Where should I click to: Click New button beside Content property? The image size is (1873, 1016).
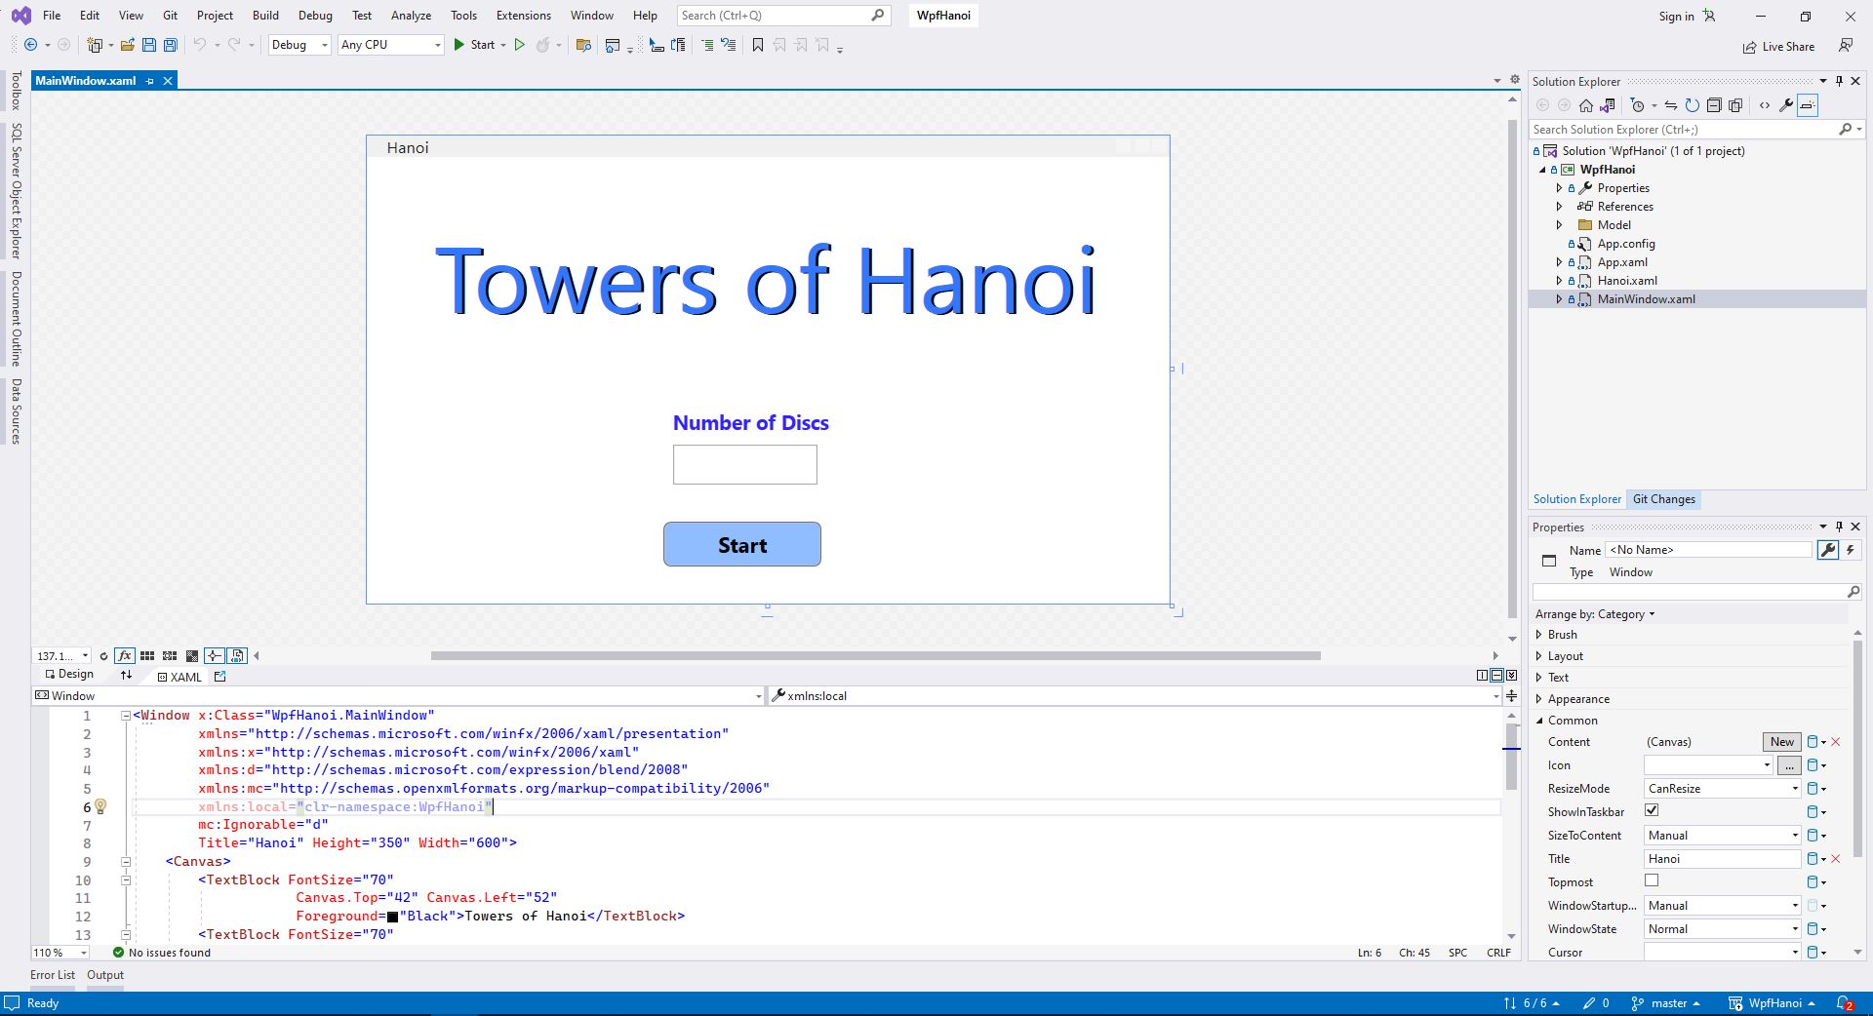point(1782,742)
